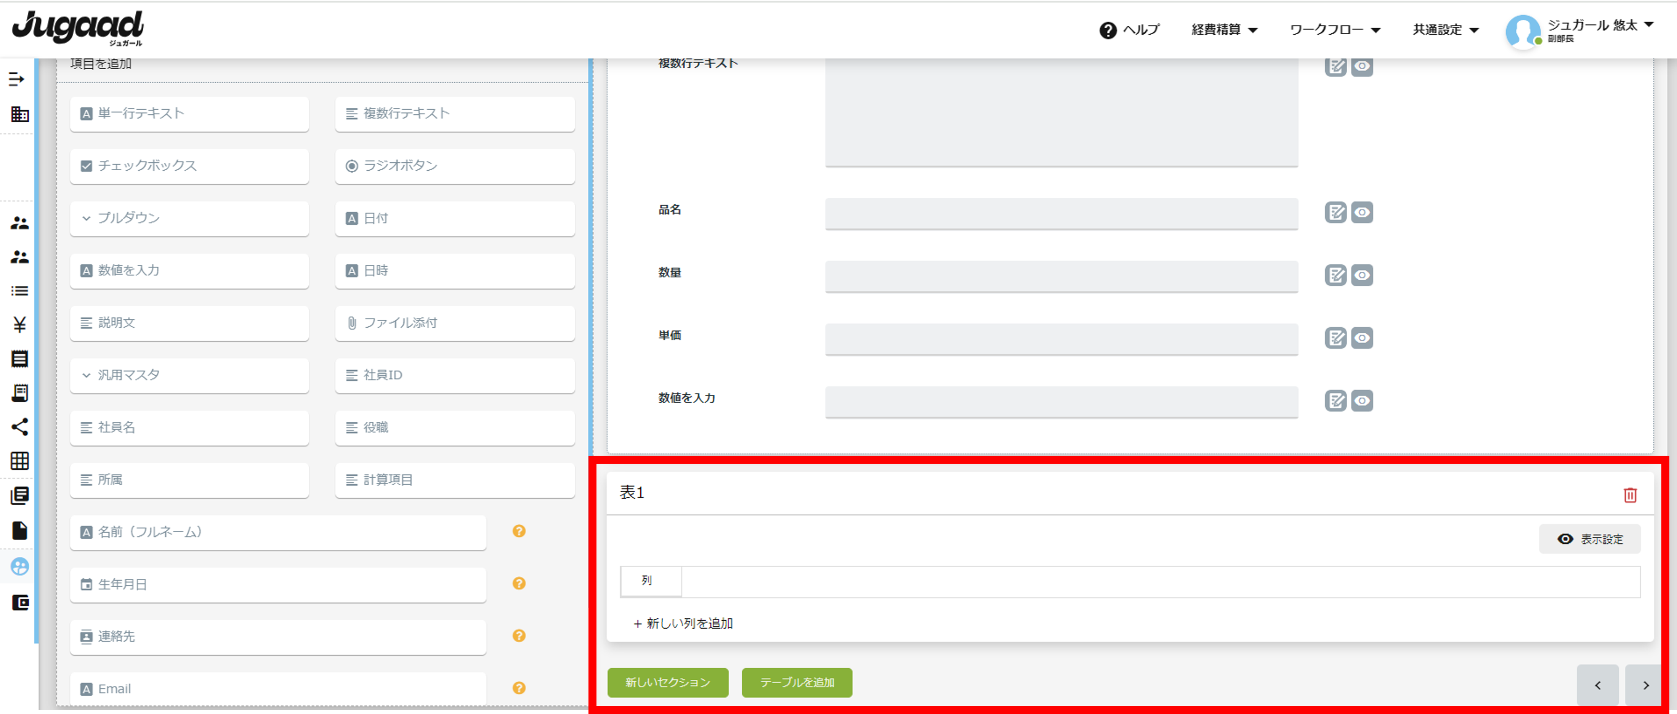1677x714 pixels.
Task: Add a 汎用マスタ item
Action: (189, 375)
